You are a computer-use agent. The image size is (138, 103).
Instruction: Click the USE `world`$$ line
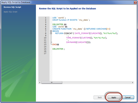pyautogui.click(x=60, y=27)
